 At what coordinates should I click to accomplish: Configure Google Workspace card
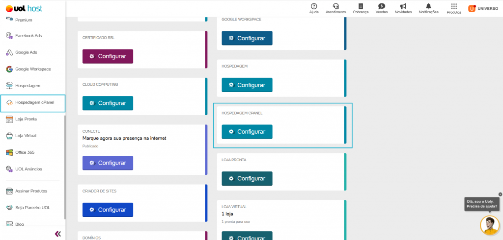point(247,38)
